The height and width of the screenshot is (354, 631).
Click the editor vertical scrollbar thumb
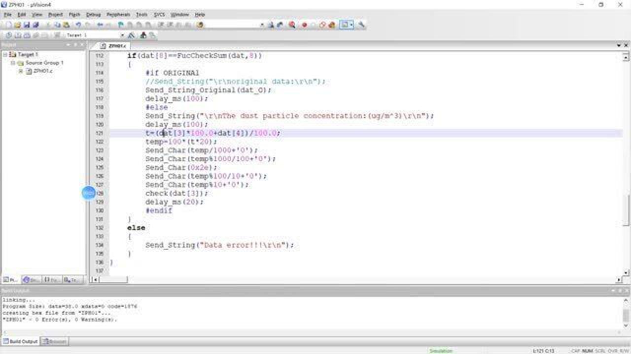627,209
